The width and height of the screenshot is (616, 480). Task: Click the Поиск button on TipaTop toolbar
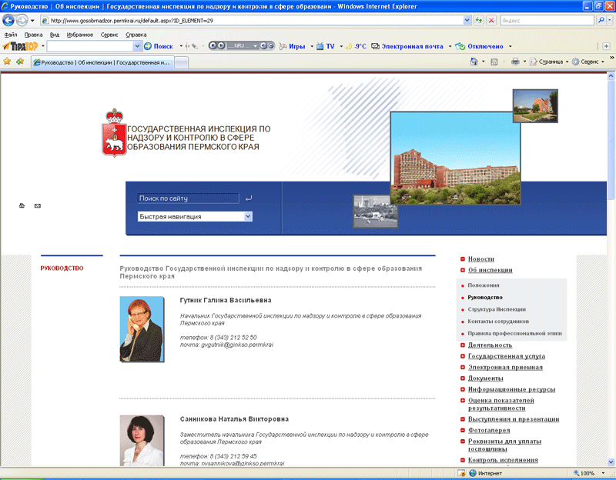pos(159,46)
